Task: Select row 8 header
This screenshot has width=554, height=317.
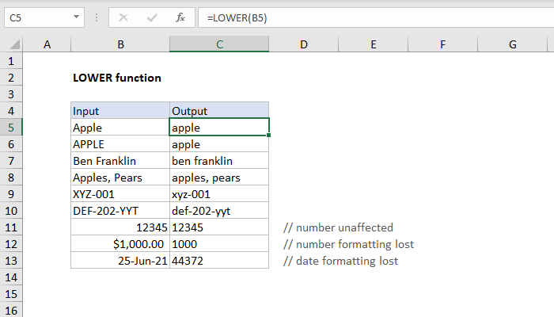Action: [11, 178]
